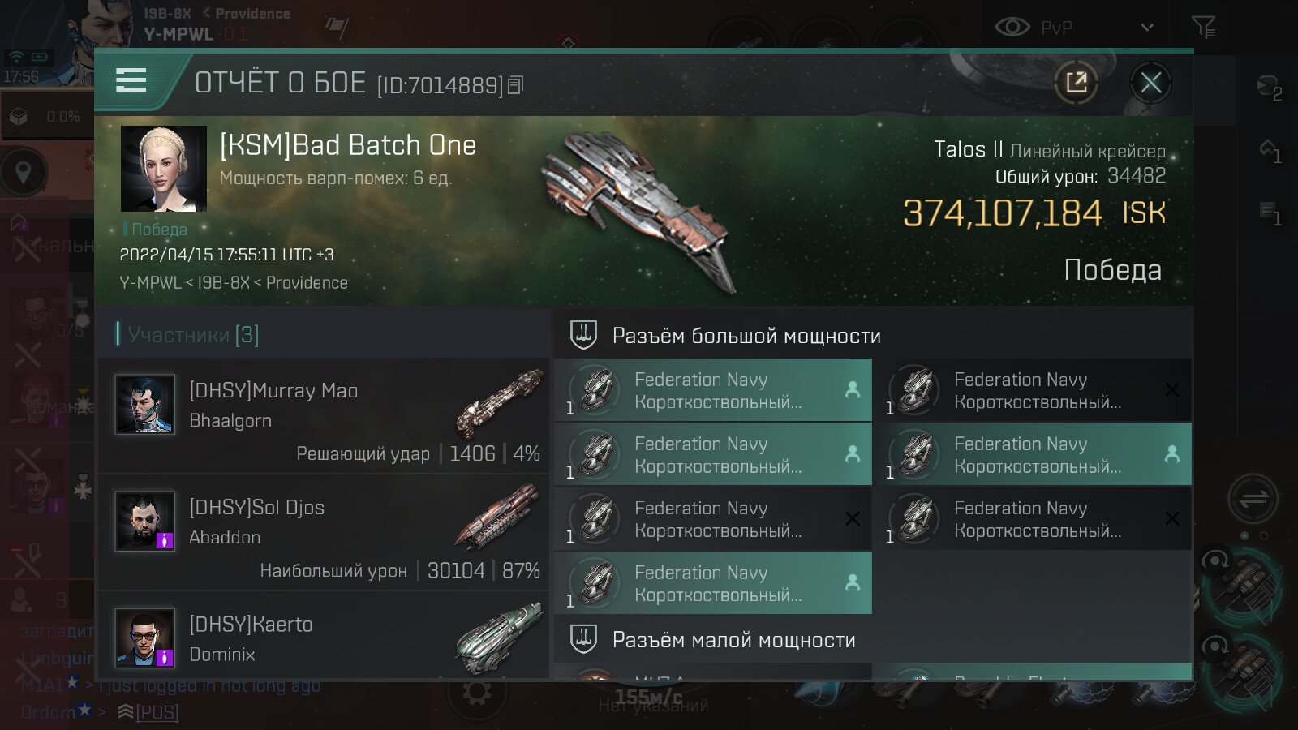1298x730 pixels.
Task: Open the Участники participants tab
Action: pyautogui.click(x=193, y=334)
